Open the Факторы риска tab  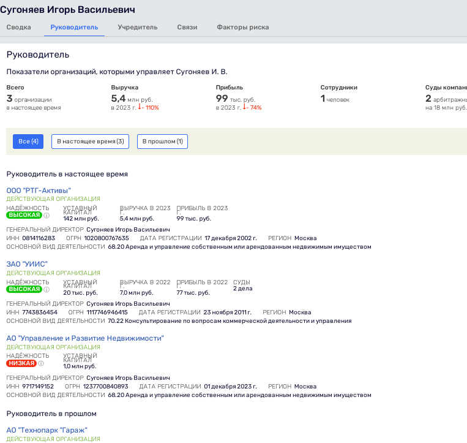pos(242,27)
